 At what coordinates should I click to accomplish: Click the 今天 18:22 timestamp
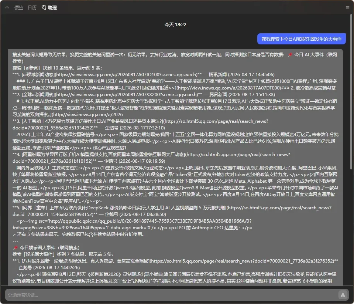175,25
